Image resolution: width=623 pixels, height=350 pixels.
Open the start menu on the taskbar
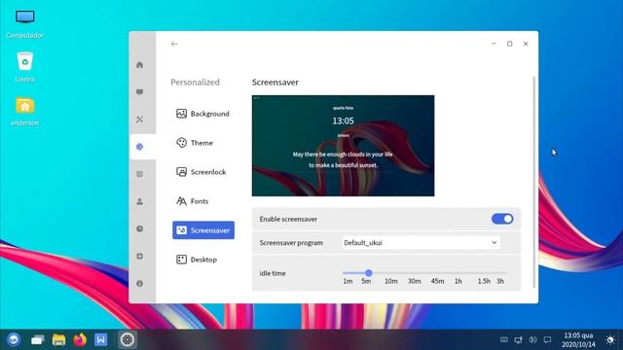tap(14, 339)
